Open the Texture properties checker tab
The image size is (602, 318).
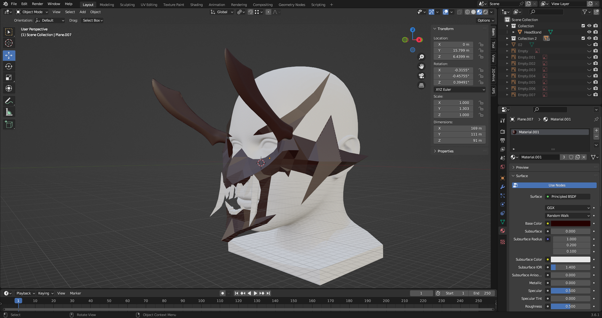coord(502,242)
